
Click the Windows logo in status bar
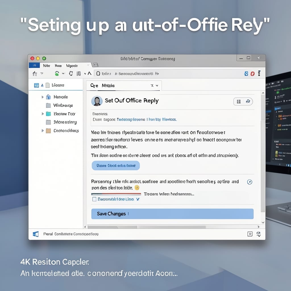click(x=36, y=234)
